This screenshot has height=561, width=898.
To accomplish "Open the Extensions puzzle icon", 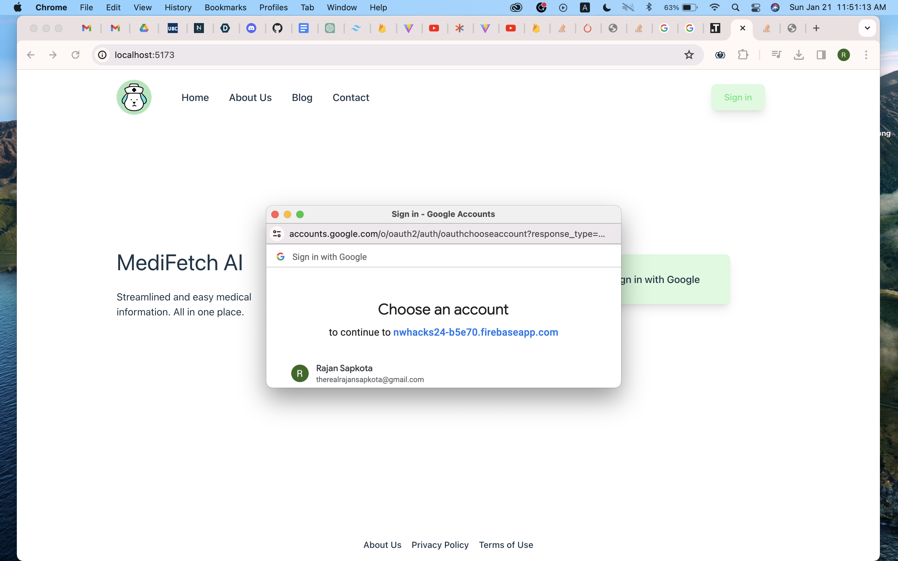I will tap(742, 55).
